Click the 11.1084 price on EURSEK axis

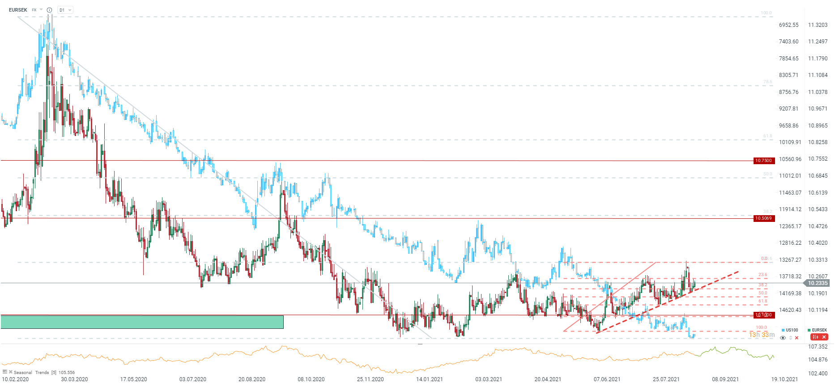click(818, 75)
